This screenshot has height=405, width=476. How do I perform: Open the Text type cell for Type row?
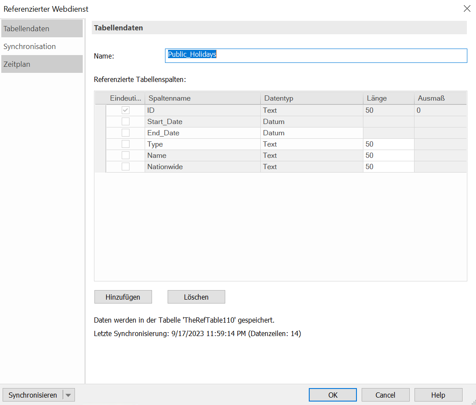pyautogui.click(x=312, y=144)
